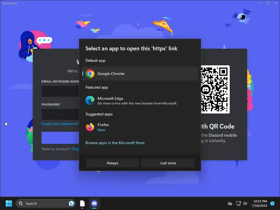Open the OneDrive tray icon
This screenshot has width=280, height=210.
tap(230, 203)
